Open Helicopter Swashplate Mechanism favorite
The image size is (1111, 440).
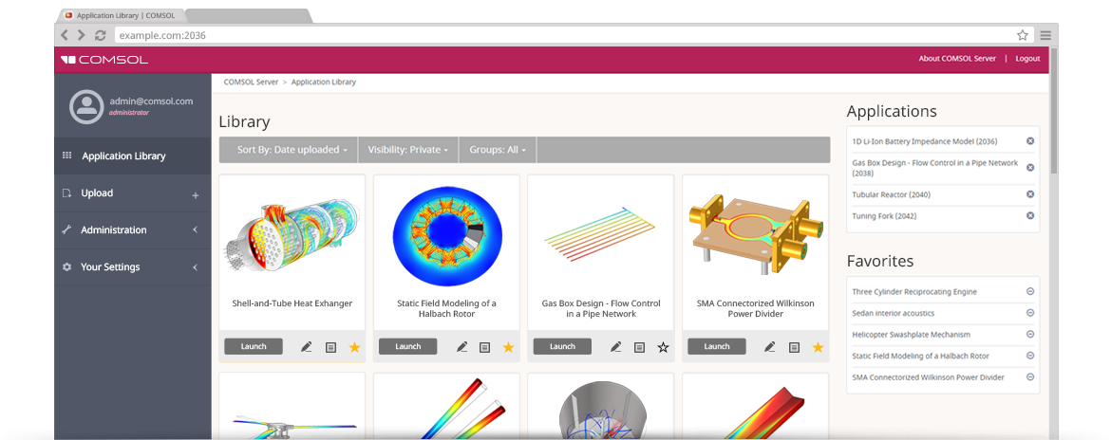pos(912,335)
